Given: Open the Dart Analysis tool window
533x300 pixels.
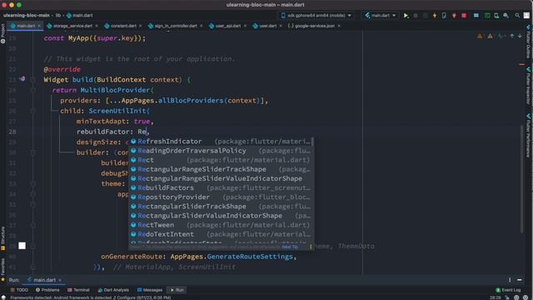Looking at the screenshot, I should (113, 290).
